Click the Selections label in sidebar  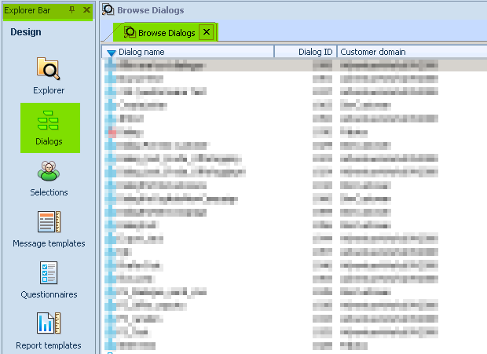49,192
